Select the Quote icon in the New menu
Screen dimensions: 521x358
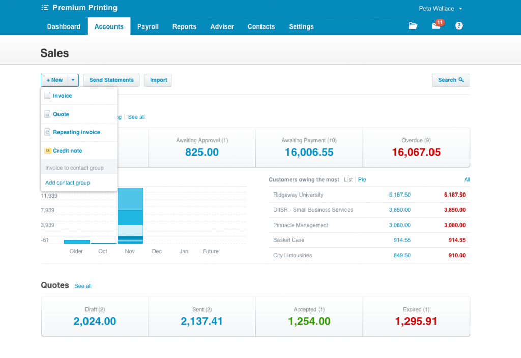[x=48, y=114]
